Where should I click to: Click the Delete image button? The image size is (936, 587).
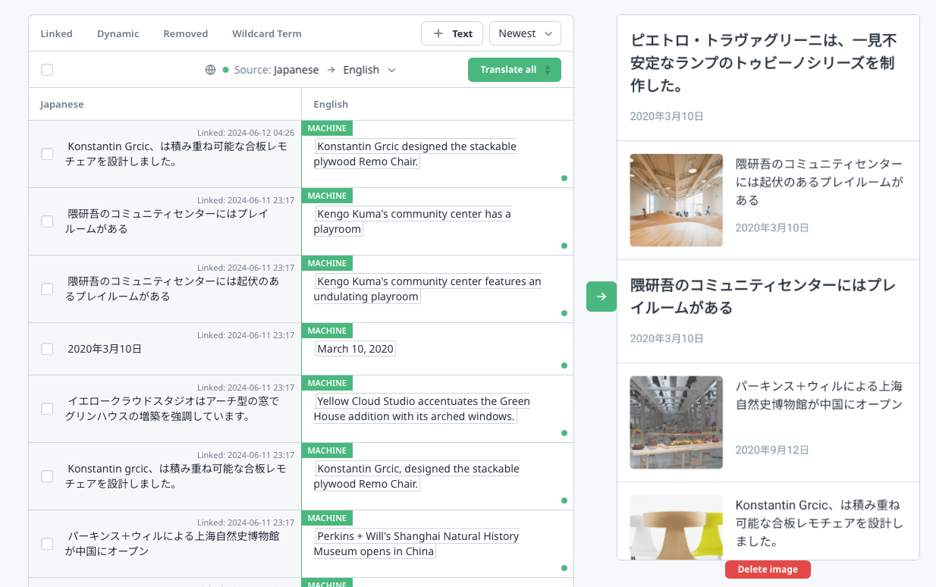[768, 570]
